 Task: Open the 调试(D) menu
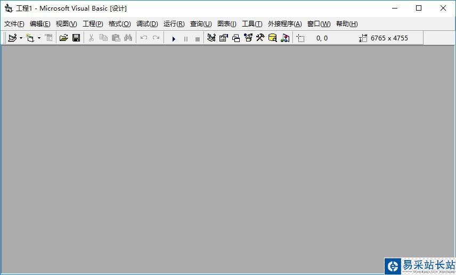[147, 24]
